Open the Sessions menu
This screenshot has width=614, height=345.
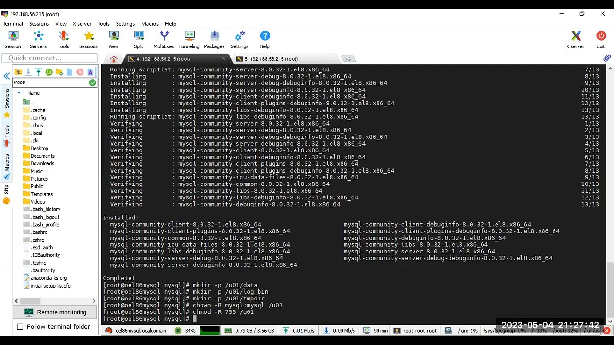(x=39, y=23)
